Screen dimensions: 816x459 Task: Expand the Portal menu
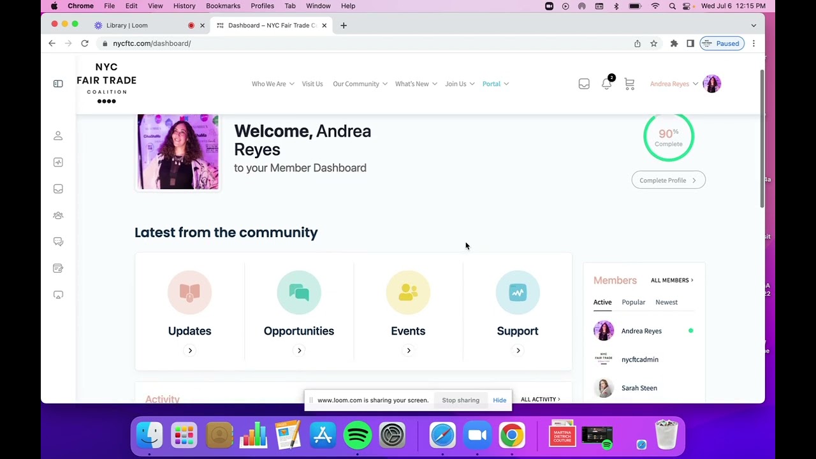click(495, 84)
